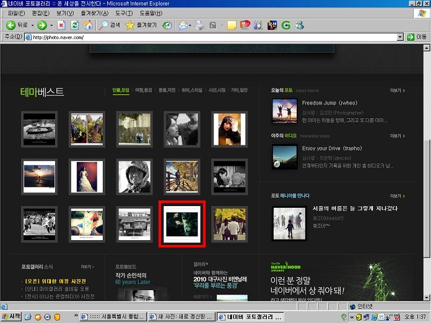Open the bride in white dress thumbnail

[87, 177]
